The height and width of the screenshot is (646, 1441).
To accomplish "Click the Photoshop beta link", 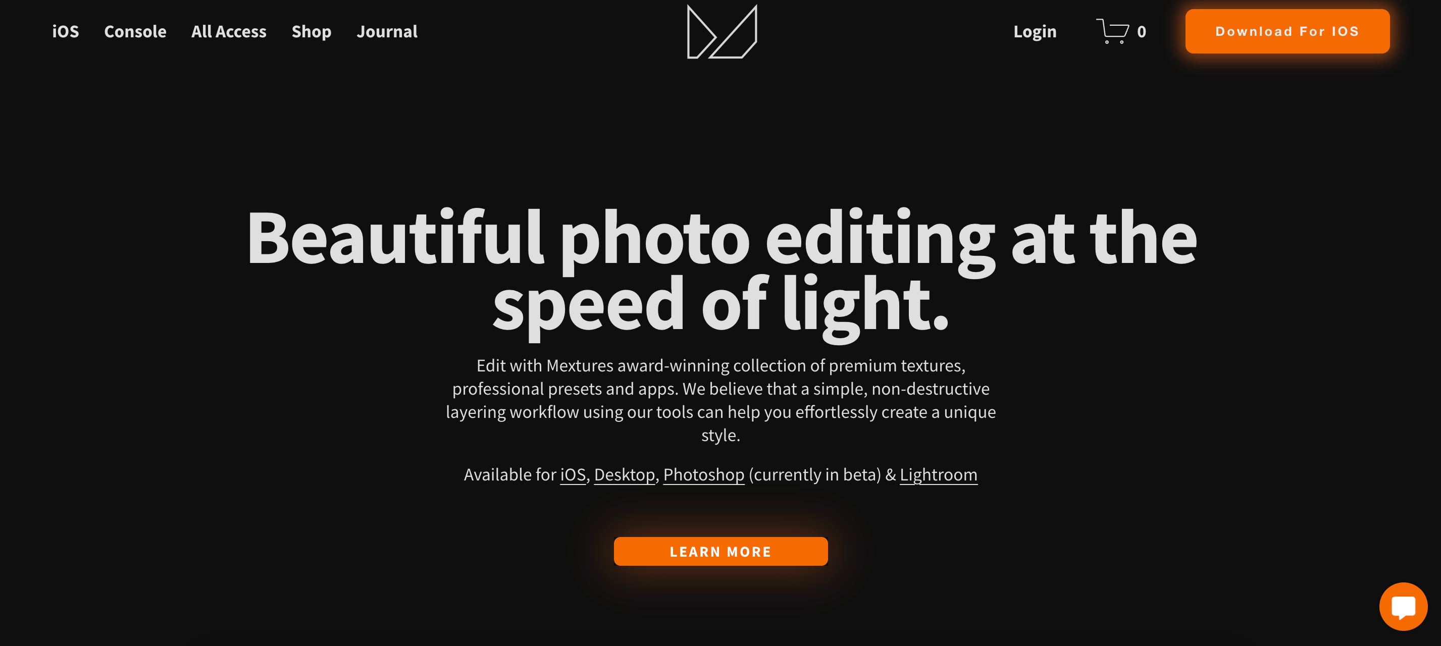I will 703,475.
